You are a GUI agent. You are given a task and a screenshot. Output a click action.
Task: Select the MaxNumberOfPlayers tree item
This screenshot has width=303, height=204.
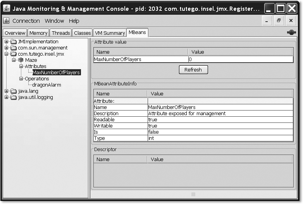click(x=57, y=72)
